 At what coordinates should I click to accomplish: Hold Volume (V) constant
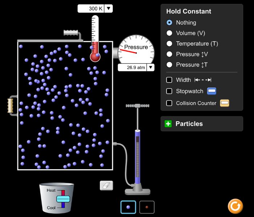[x=169, y=33]
